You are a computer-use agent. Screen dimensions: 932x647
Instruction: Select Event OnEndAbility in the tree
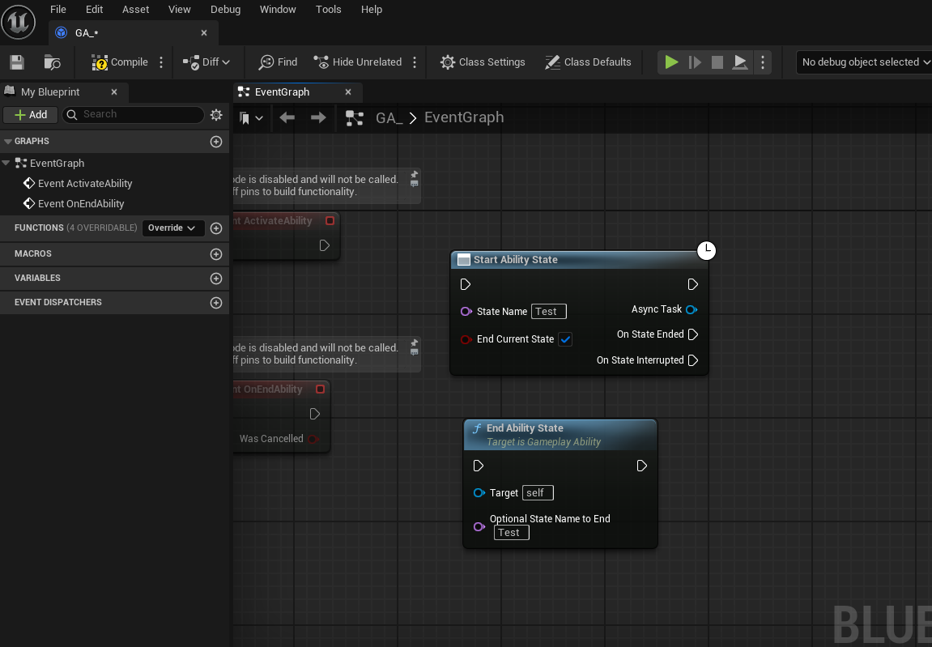click(x=81, y=203)
